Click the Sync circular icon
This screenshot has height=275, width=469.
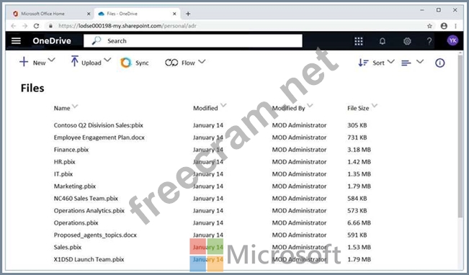125,63
